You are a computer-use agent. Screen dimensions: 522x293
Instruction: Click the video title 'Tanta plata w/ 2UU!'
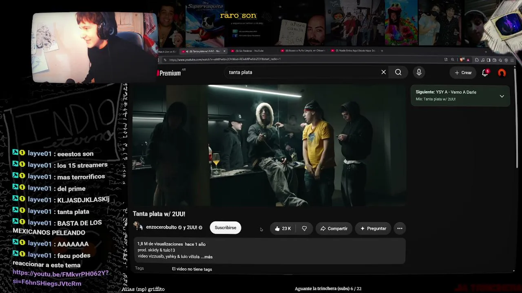click(x=159, y=214)
